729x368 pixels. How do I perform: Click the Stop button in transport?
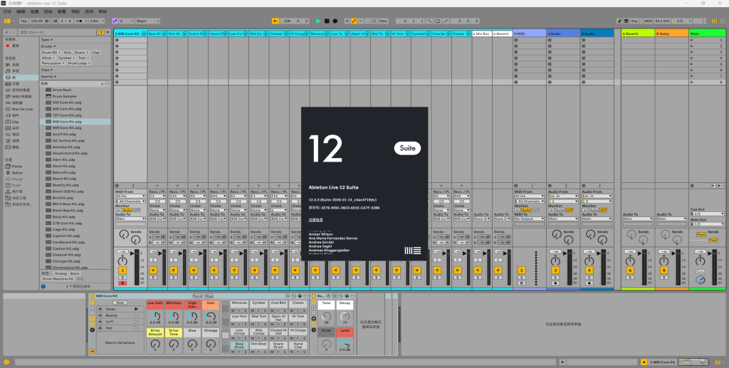coord(326,21)
